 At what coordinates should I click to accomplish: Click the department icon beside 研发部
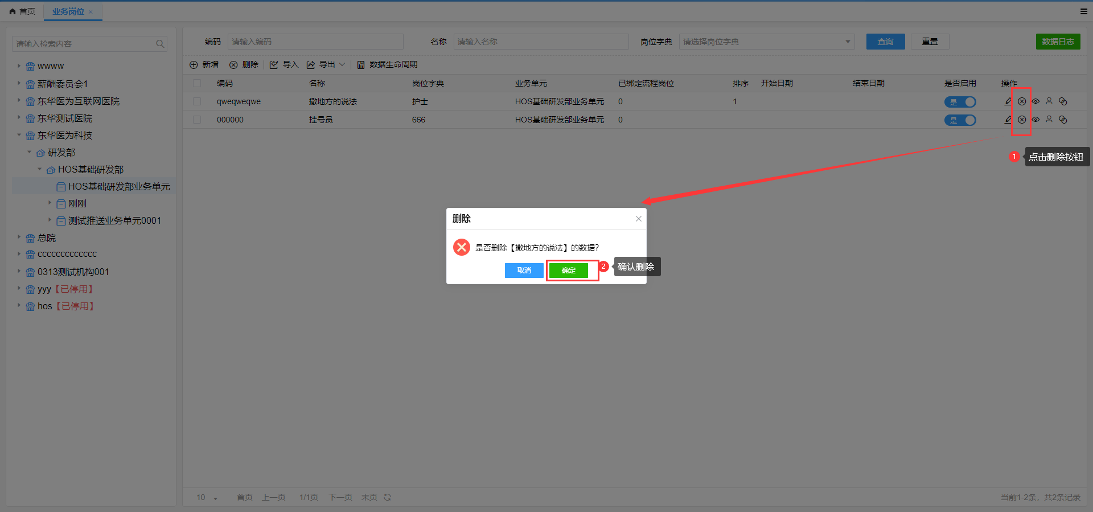click(40, 153)
